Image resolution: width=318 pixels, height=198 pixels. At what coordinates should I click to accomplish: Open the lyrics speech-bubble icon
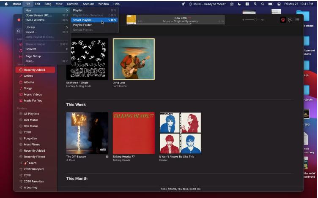pos(290,20)
